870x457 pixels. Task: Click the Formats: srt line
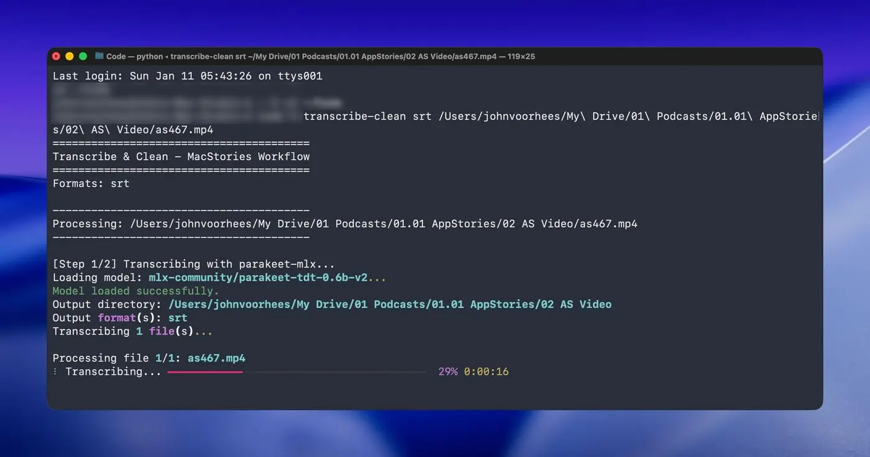click(x=90, y=183)
